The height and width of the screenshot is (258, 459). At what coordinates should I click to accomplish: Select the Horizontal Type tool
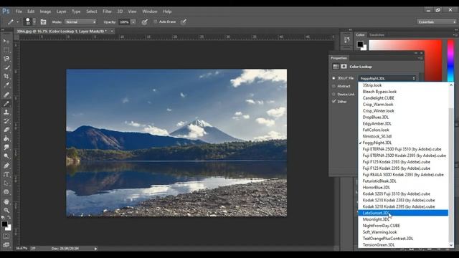click(x=6, y=174)
